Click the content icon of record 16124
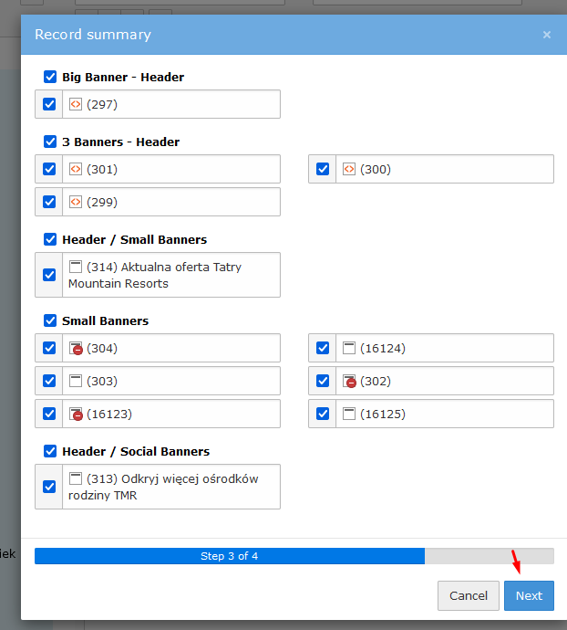The height and width of the screenshot is (630, 567). [349, 348]
